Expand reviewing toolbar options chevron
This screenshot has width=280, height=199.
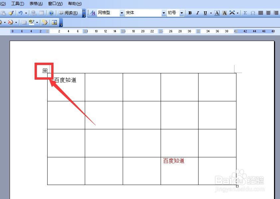pyautogui.click(x=61, y=22)
